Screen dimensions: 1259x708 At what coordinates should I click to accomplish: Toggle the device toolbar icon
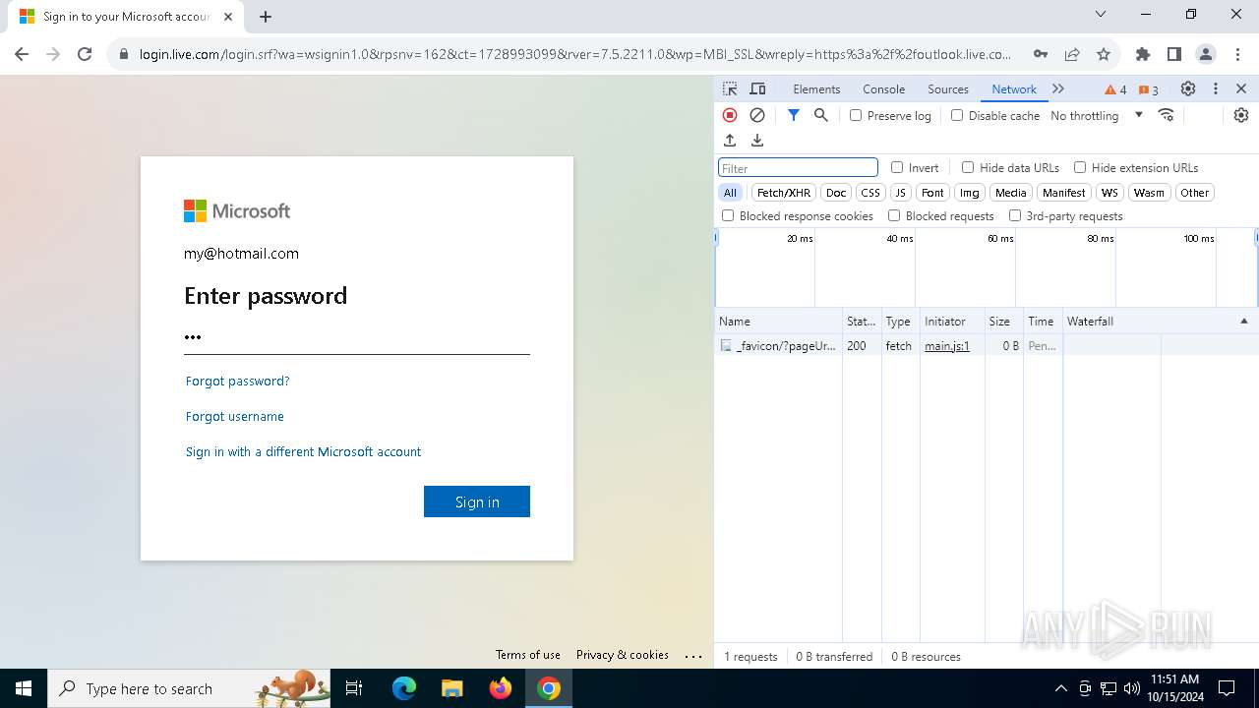pyautogui.click(x=757, y=88)
